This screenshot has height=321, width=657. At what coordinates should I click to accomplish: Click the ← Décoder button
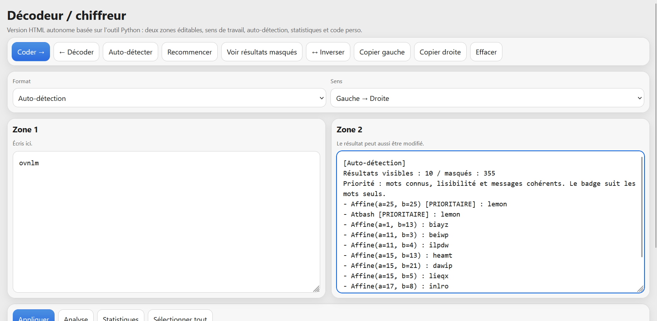click(77, 52)
